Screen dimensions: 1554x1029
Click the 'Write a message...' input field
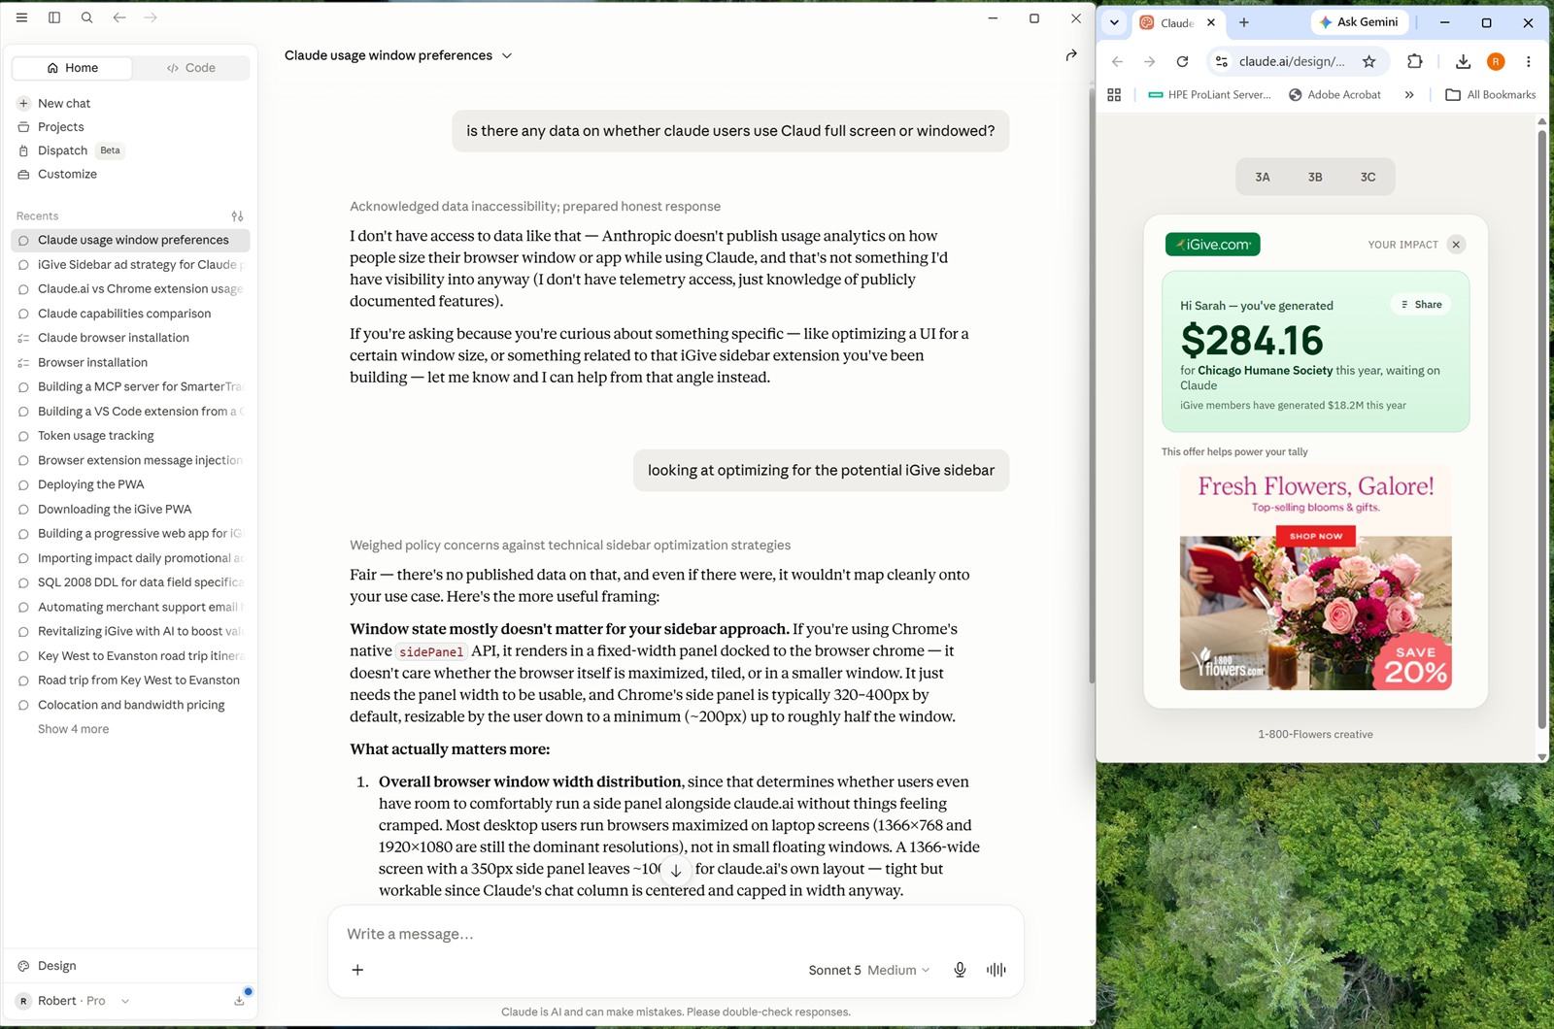676,934
